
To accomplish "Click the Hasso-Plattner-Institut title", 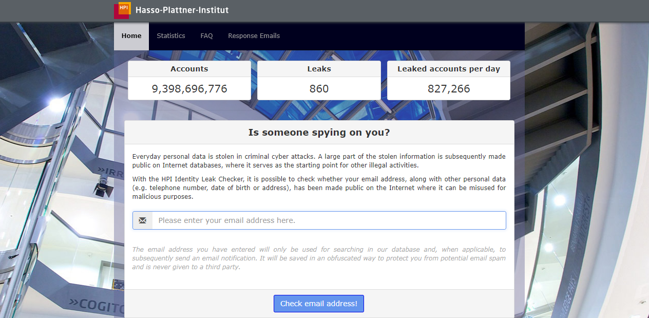I will [x=182, y=10].
